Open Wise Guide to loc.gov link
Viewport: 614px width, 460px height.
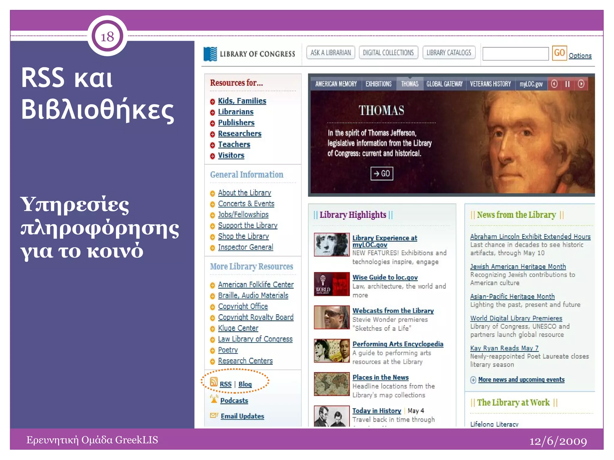385,277
